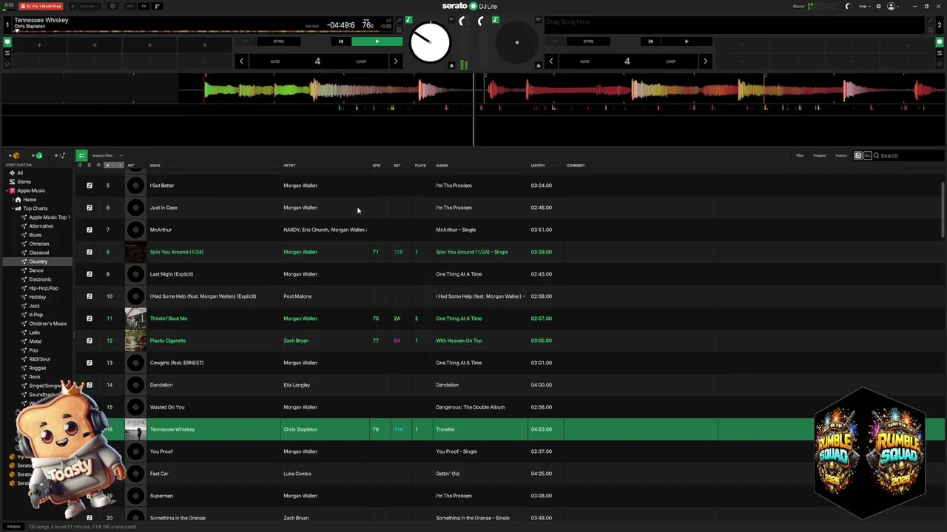Toggle keylock note icon on deck 2

pyautogui.click(x=496, y=20)
